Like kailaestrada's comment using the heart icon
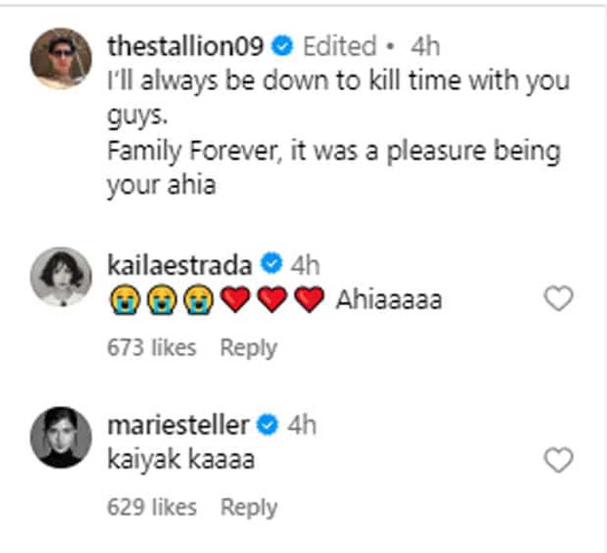The width and height of the screenshot is (607, 553). tap(558, 298)
